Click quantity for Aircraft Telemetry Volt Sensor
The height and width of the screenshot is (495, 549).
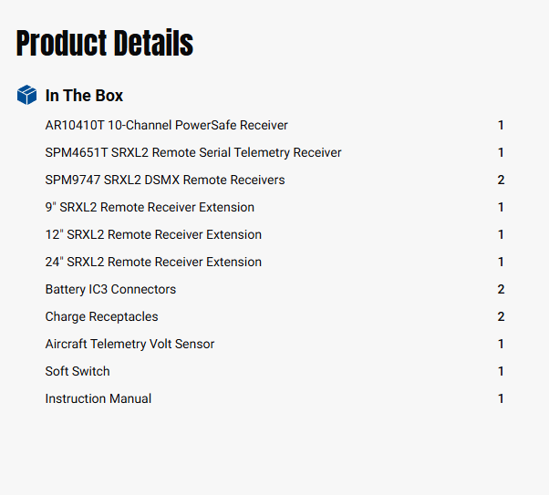coord(501,344)
